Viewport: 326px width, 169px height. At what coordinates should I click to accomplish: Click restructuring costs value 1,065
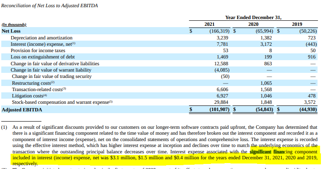(x=266, y=83)
